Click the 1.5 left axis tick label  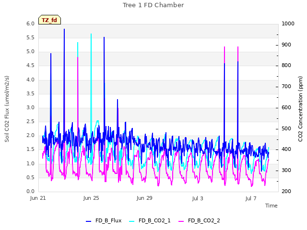(30, 149)
